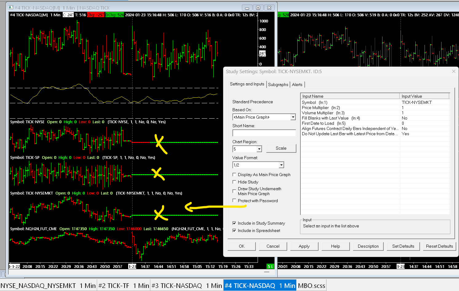Open the Based On dropdown

(x=293, y=117)
